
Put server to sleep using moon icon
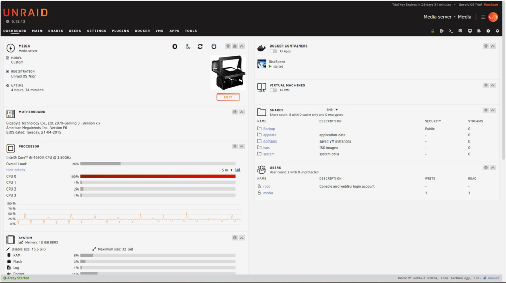188,46
